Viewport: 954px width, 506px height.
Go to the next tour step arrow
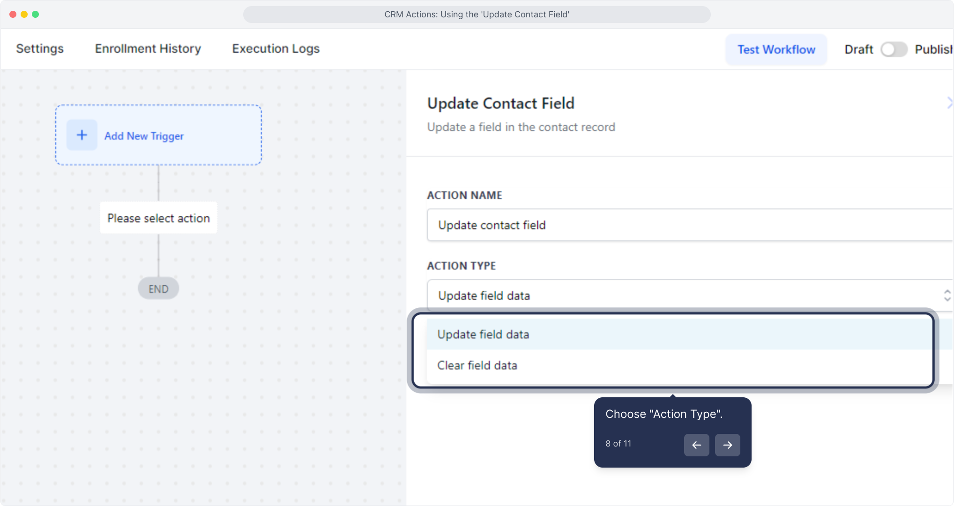tap(727, 445)
